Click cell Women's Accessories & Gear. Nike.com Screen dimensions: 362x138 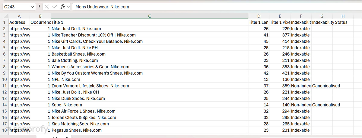tap(149, 67)
